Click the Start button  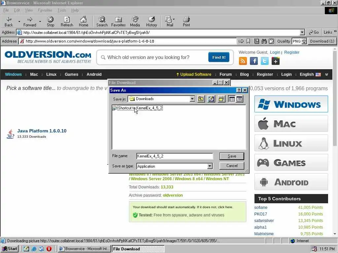(10, 249)
